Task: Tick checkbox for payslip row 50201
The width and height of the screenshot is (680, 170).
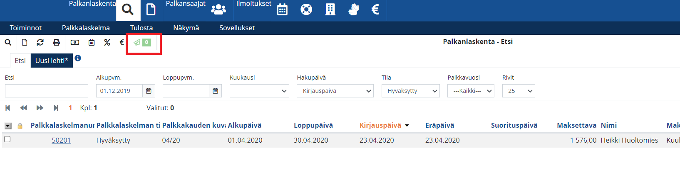Action: [7, 139]
